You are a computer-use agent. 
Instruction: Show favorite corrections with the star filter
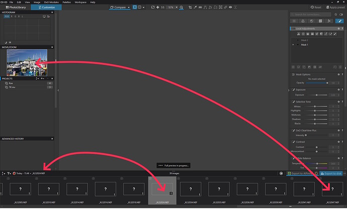coord(336,15)
